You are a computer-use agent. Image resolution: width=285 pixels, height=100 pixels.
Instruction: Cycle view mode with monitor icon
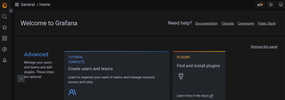click(x=281, y=4)
